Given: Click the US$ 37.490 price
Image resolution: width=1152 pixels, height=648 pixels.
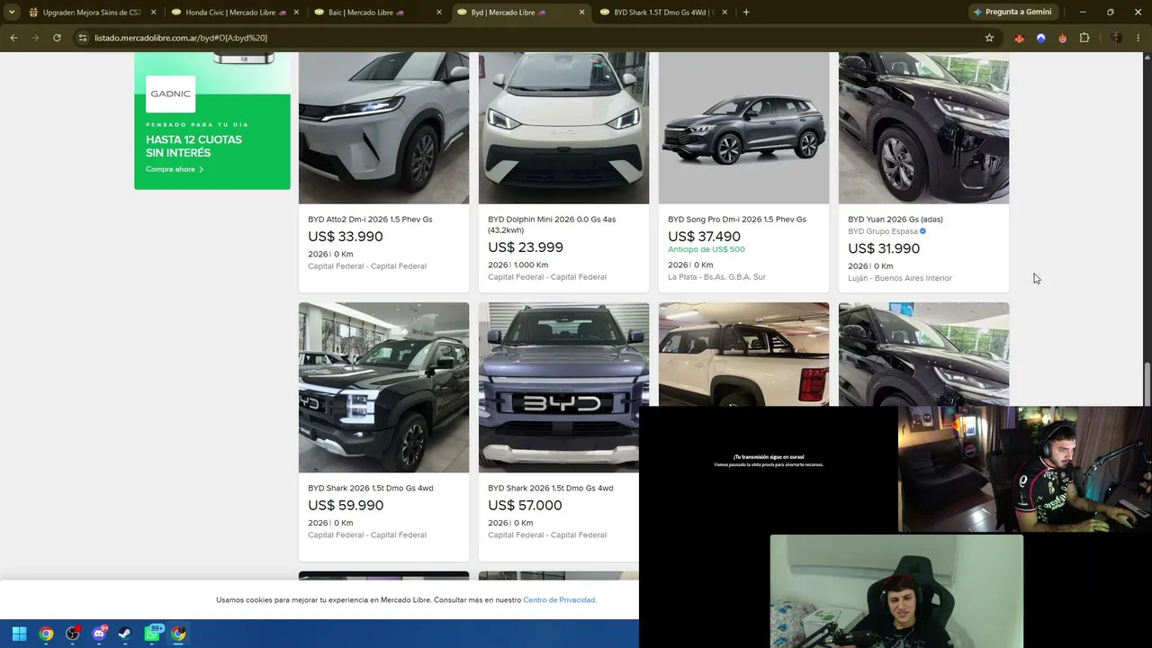Looking at the screenshot, I should click(x=704, y=237).
